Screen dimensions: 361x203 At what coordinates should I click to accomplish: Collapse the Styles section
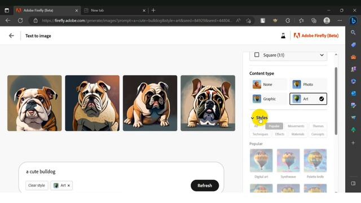coord(259,118)
